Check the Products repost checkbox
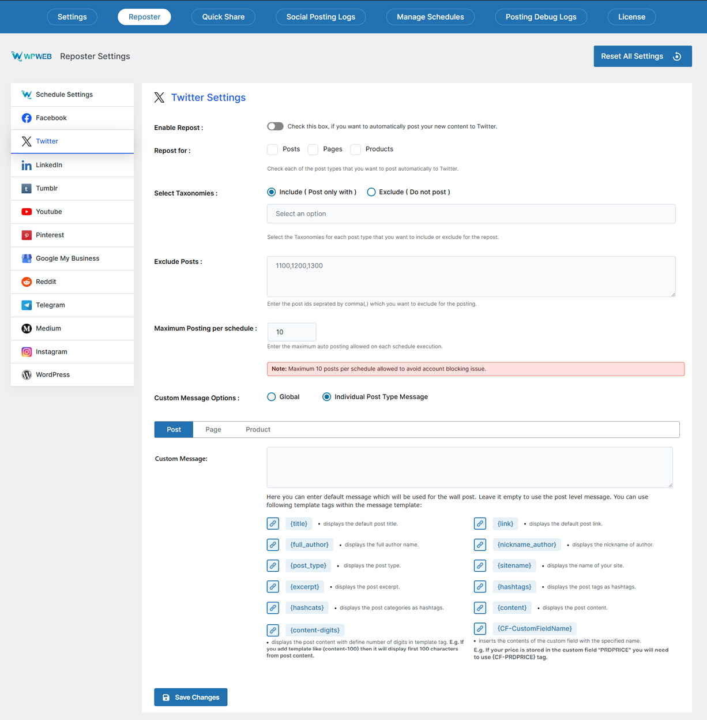The width and height of the screenshot is (707, 720). tap(356, 149)
